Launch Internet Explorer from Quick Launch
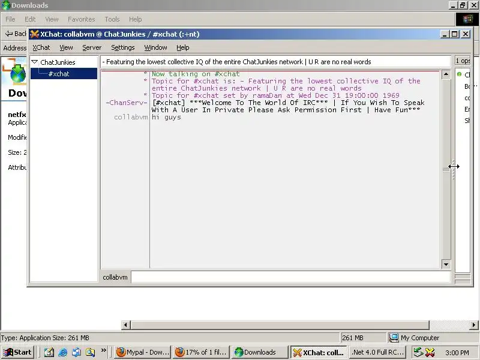Screen dimensions: 480x360 [63, 352]
